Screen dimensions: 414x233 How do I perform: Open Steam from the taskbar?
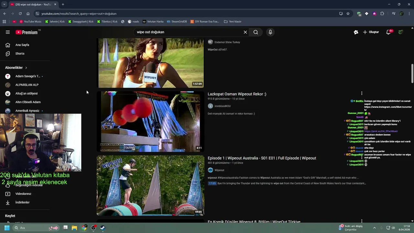(x=103, y=228)
